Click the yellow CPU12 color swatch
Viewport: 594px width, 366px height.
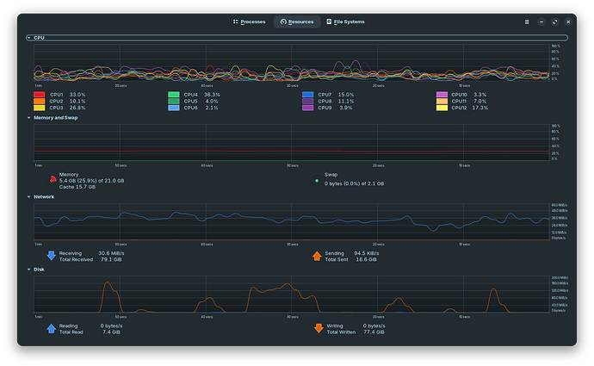[442, 108]
